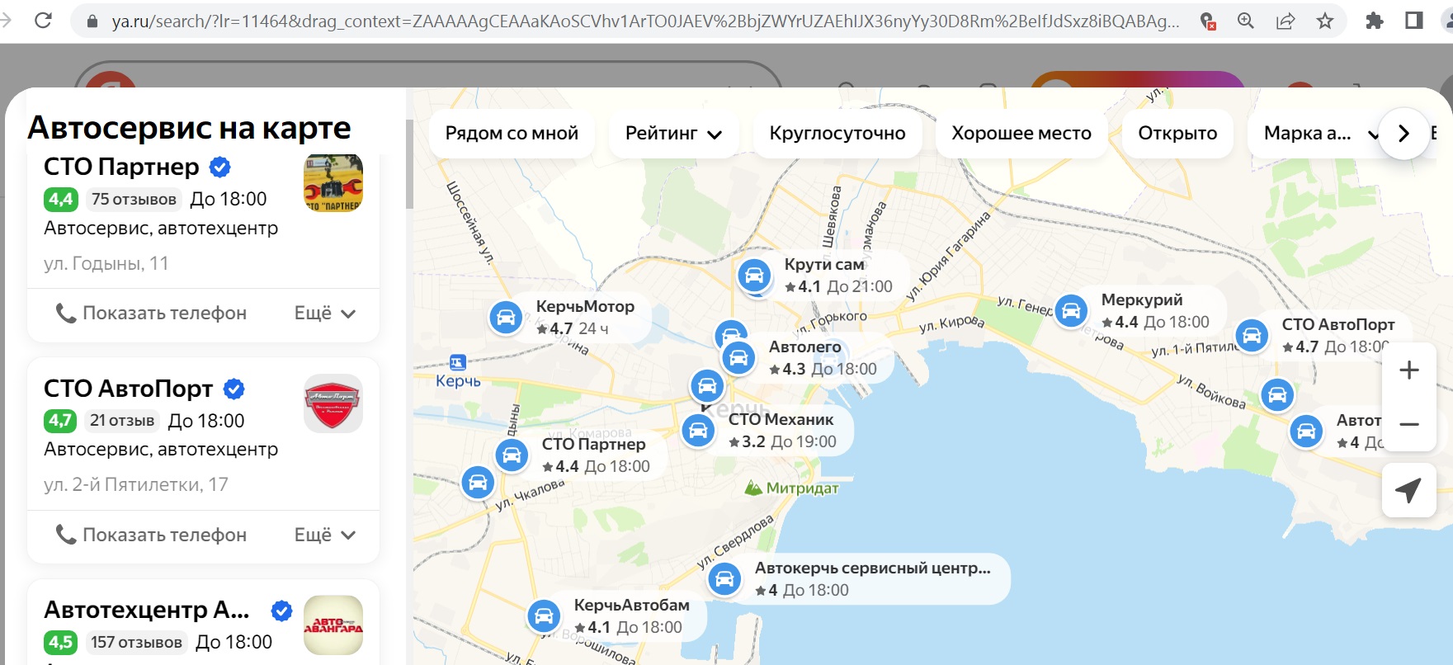
Task: Show phone number for СТО Партнер
Action: point(152,314)
